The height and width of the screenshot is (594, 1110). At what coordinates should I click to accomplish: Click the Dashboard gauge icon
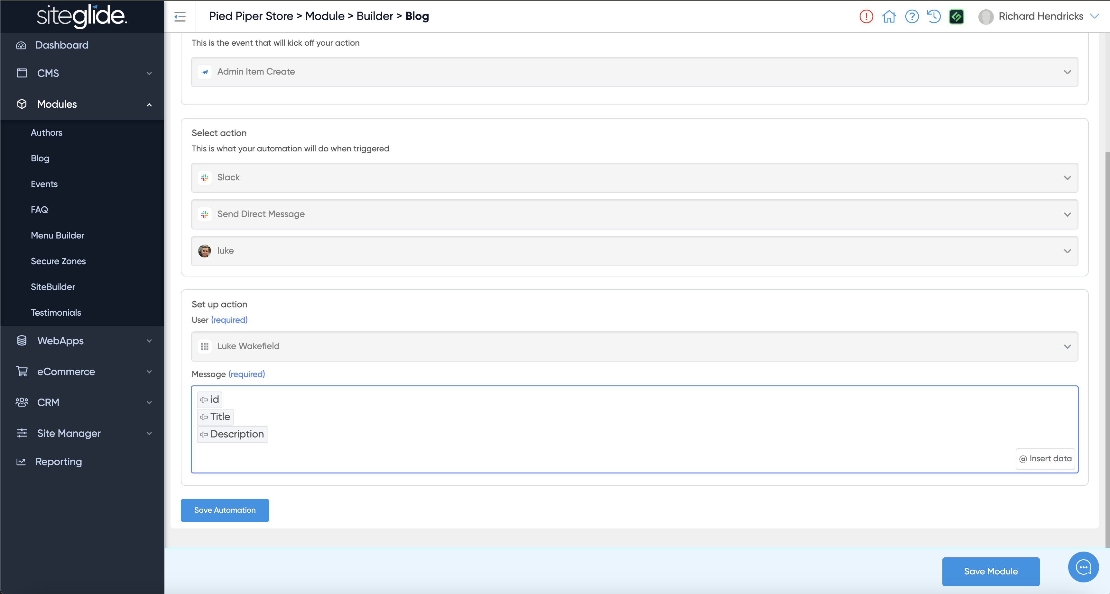[x=21, y=45]
